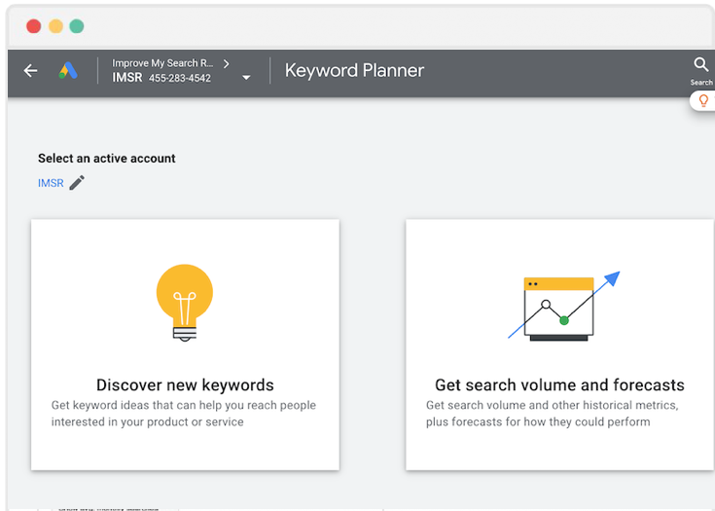
Task: Click the historical metrics description text
Action: [552, 414]
